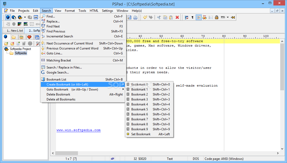Open the HTML menu

(94, 11)
